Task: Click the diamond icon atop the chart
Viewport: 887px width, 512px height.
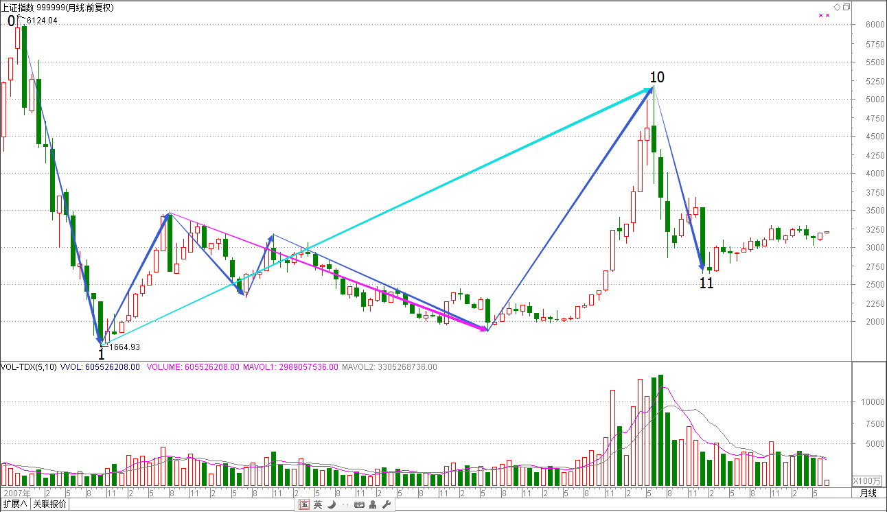Action: pyautogui.click(x=838, y=7)
